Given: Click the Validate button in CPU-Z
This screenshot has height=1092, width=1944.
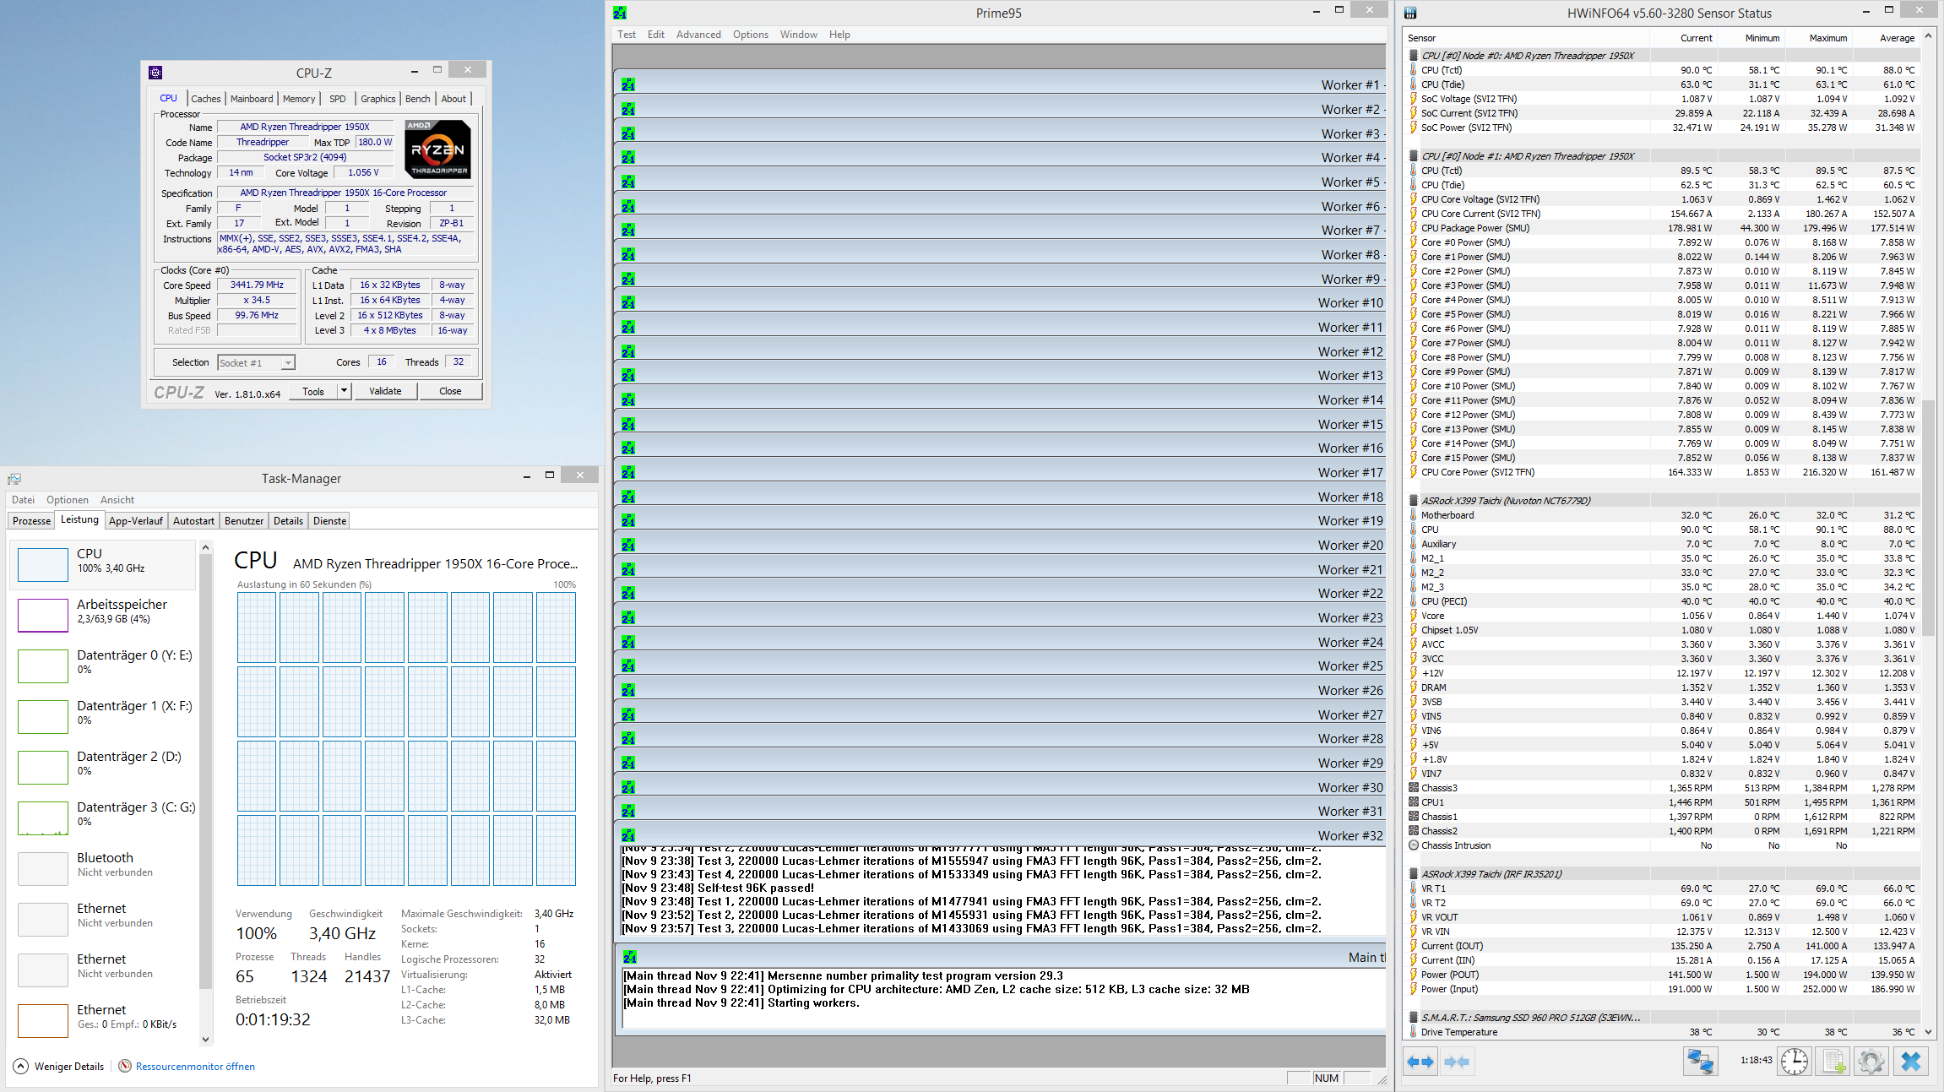Looking at the screenshot, I should tap(385, 391).
